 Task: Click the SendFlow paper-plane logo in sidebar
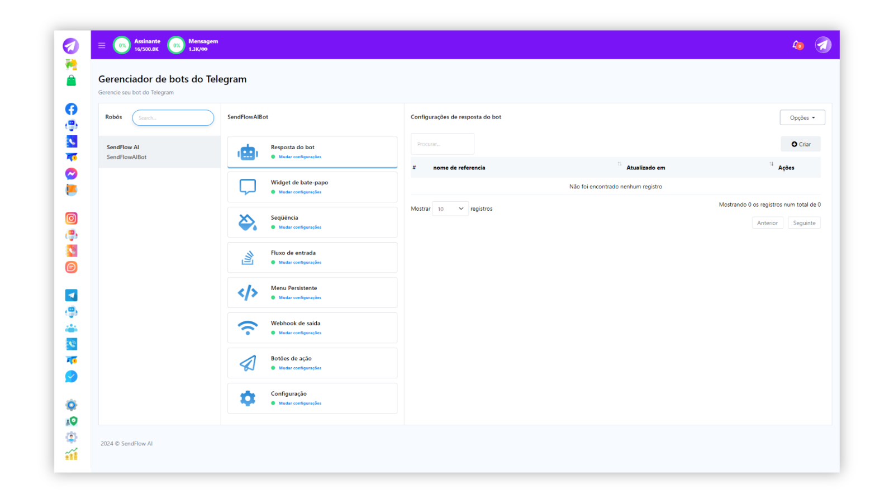[x=71, y=46]
